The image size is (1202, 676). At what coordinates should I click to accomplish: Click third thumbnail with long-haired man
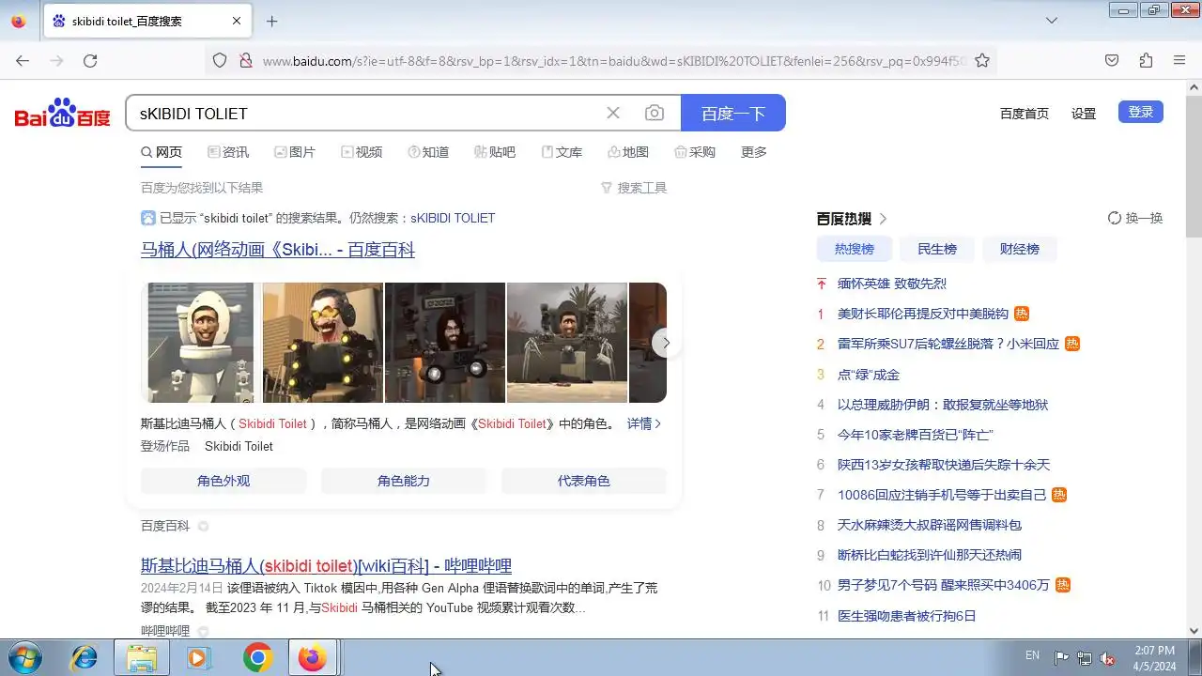pyautogui.click(x=445, y=343)
